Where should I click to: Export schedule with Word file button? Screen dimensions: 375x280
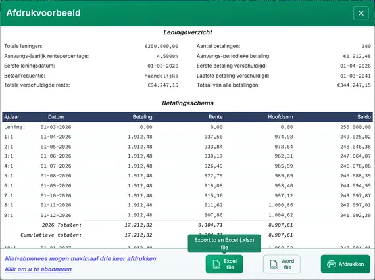282,264
